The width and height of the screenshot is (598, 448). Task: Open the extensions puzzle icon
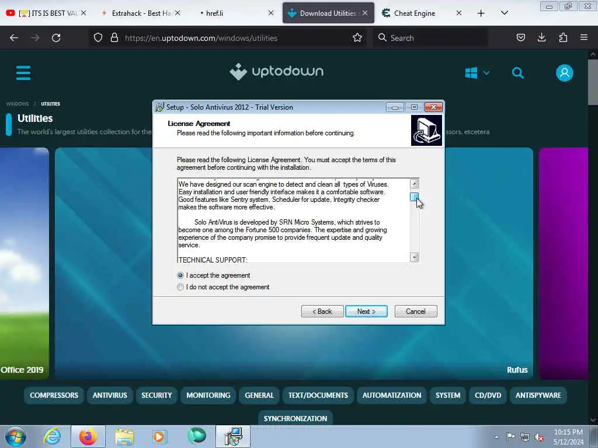click(563, 38)
